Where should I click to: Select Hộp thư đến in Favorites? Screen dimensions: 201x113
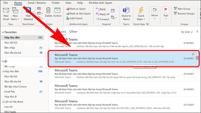tap(23, 37)
